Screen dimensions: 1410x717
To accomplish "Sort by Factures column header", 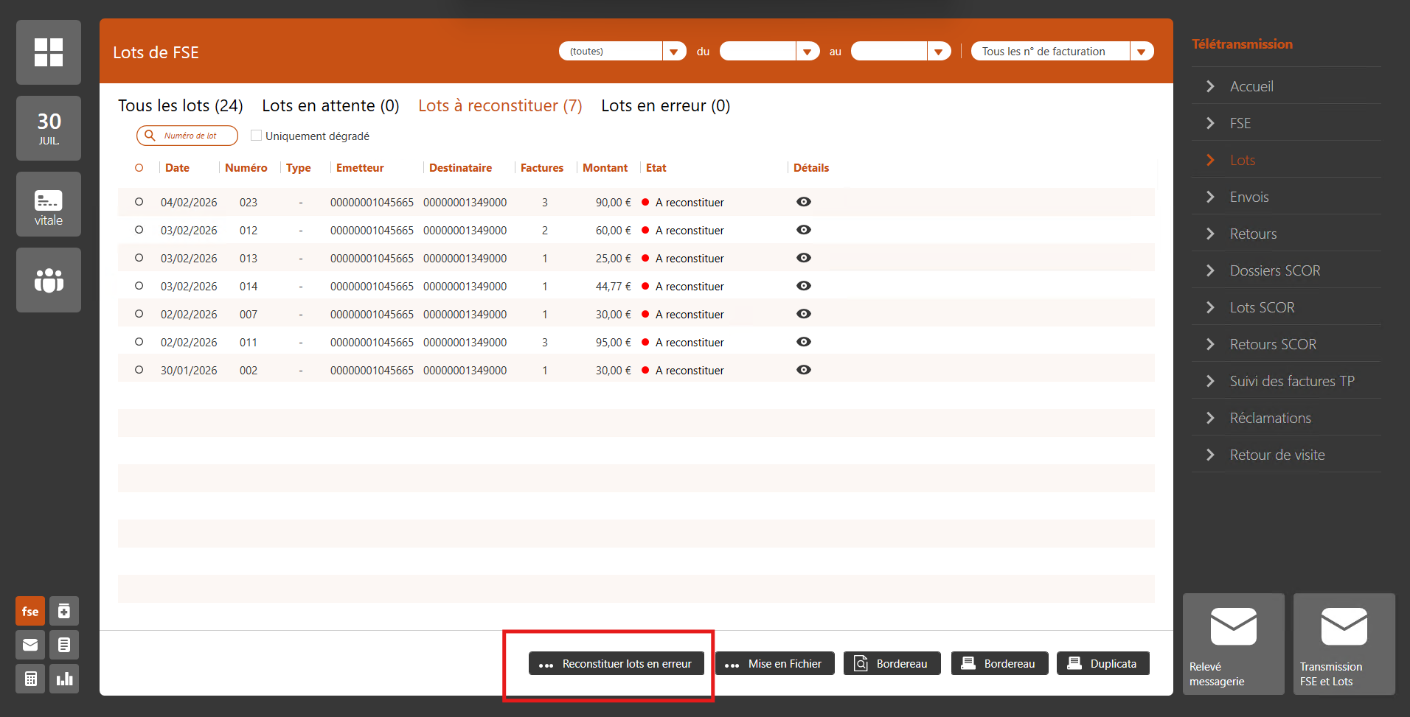I will (542, 168).
